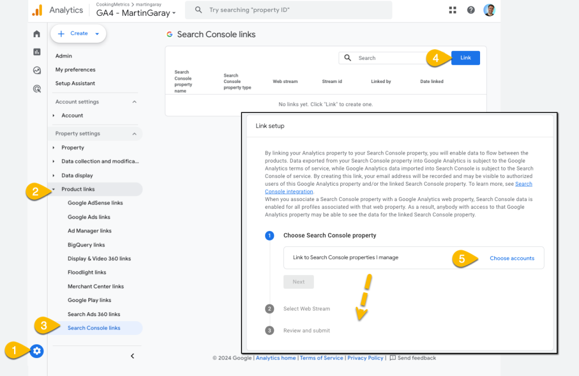Click the magnifier icon in the links table search
This screenshot has width=579, height=376.
click(348, 58)
